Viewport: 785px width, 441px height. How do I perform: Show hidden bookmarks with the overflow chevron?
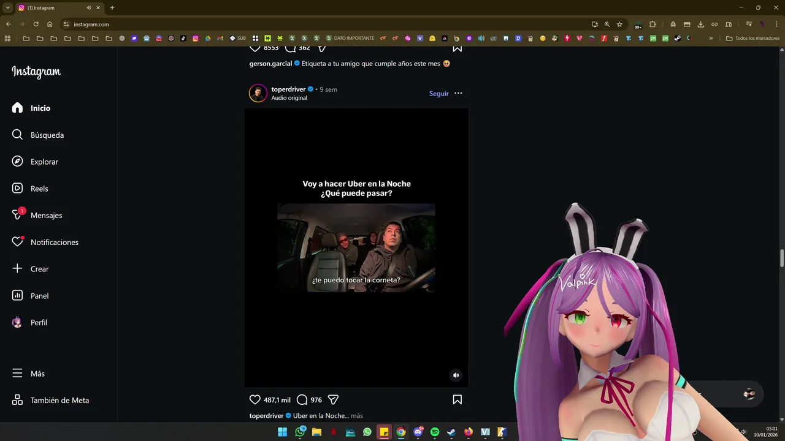point(711,38)
